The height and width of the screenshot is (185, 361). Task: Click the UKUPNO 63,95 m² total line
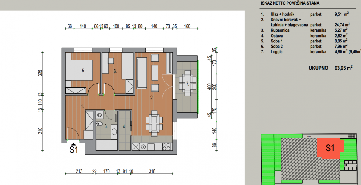click(331, 68)
